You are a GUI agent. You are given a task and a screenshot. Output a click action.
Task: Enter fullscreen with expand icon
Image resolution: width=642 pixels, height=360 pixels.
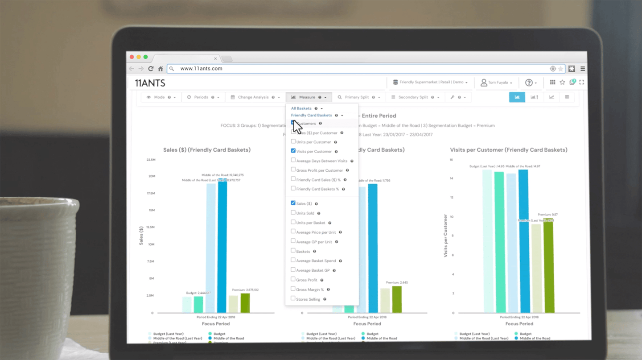coord(581,82)
